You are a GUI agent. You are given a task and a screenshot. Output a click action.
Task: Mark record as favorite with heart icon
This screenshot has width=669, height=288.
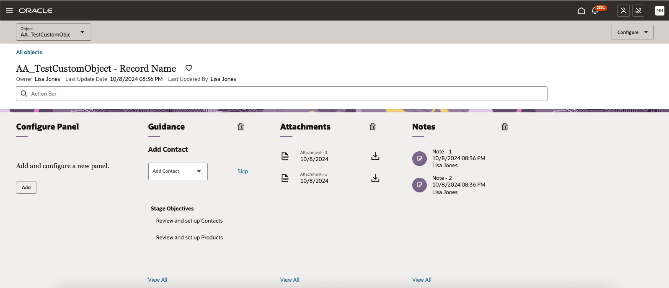click(x=189, y=68)
